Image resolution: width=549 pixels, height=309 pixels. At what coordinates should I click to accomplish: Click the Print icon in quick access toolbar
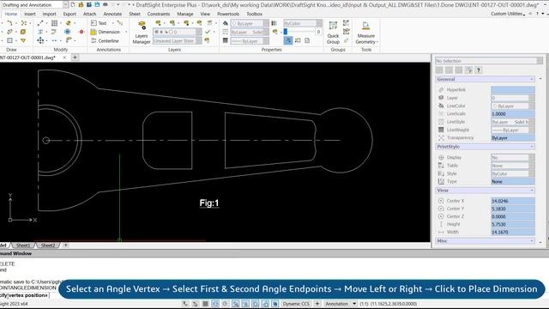[x=105, y=4]
